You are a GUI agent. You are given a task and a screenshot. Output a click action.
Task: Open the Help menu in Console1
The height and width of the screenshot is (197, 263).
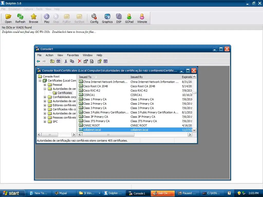click(99, 55)
